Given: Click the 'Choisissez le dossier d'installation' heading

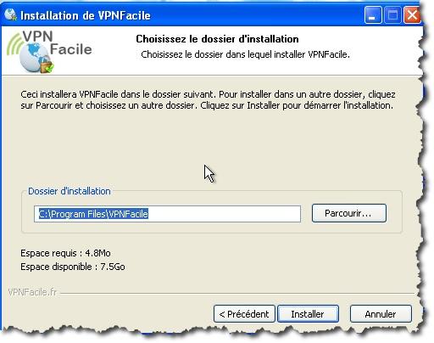Looking at the screenshot, I should [217, 39].
